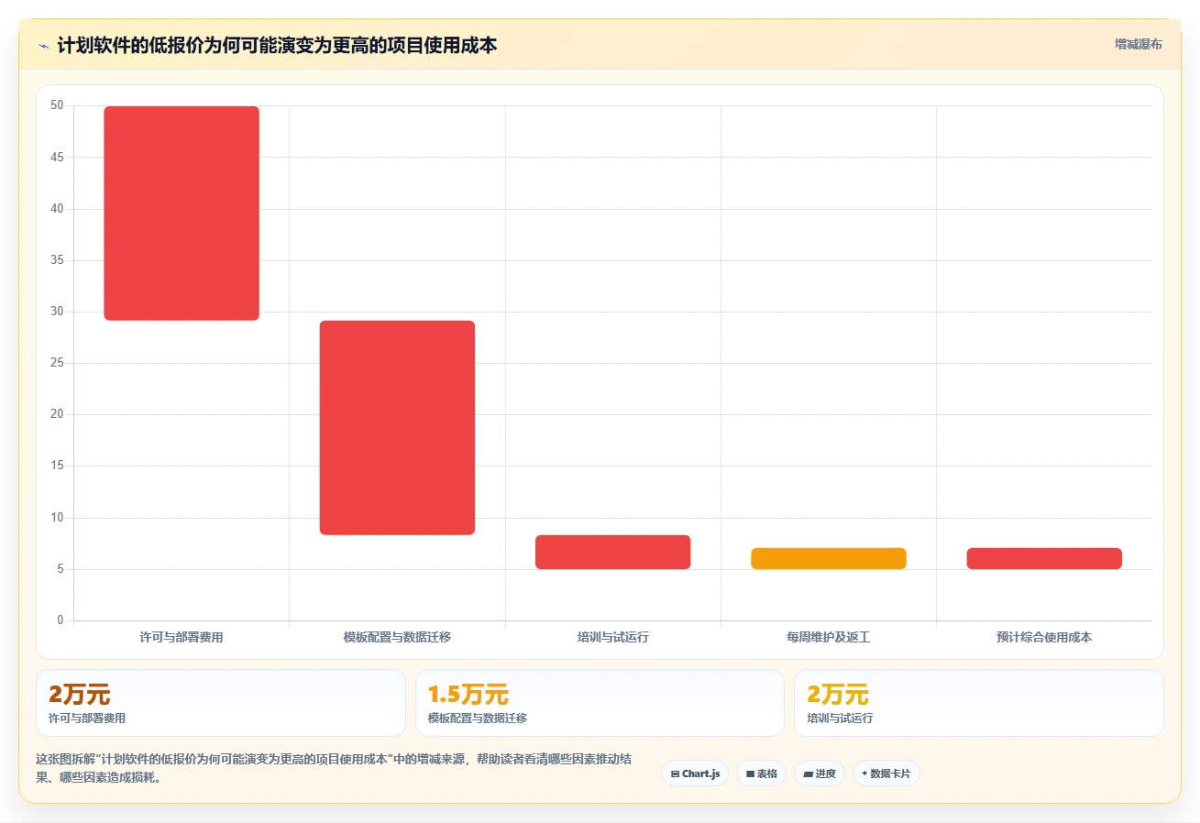Screen dimensions: 1200x823
Task: Click the orange 每周维护及返工 bar
Action: tap(829, 559)
